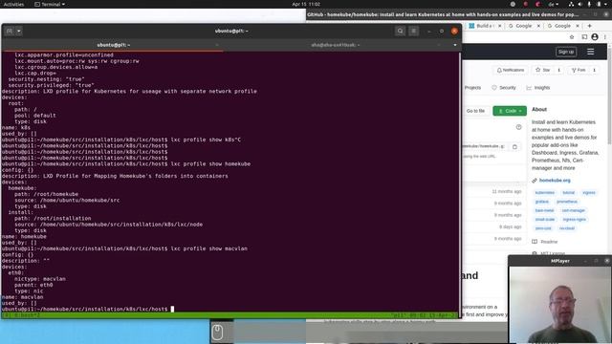Click the clone URL input field
The width and height of the screenshot is (612, 344).
coord(485,146)
